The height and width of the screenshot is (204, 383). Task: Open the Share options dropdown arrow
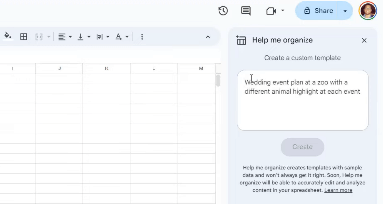[x=345, y=11]
